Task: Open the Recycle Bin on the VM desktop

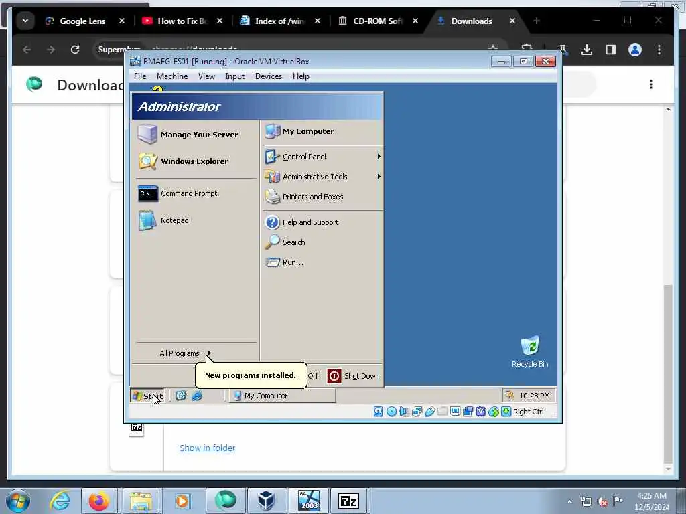Action: (530, 352)
